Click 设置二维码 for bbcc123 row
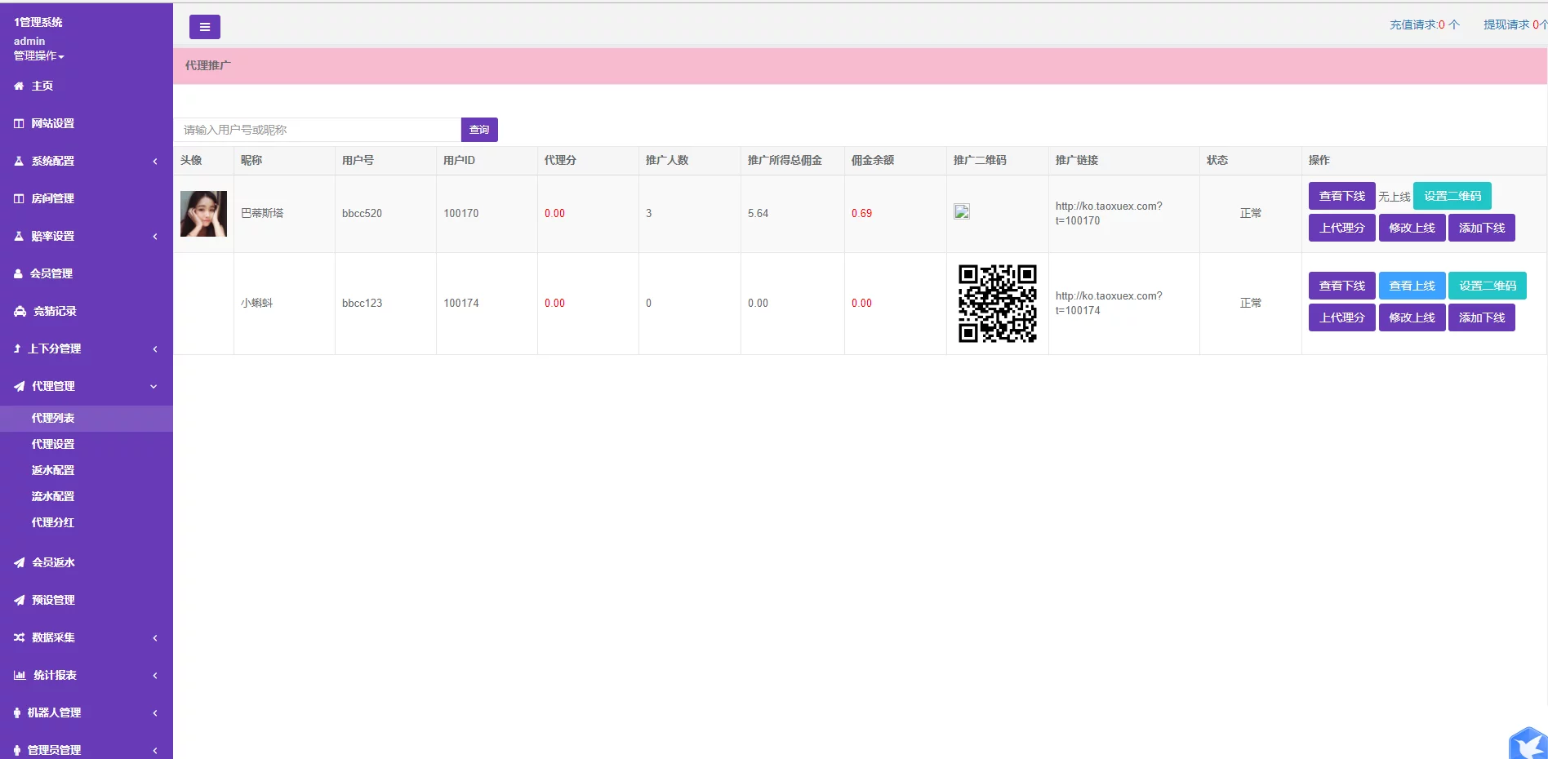This screenshot has height=759, width=1548. click(x=1488, y=286)
